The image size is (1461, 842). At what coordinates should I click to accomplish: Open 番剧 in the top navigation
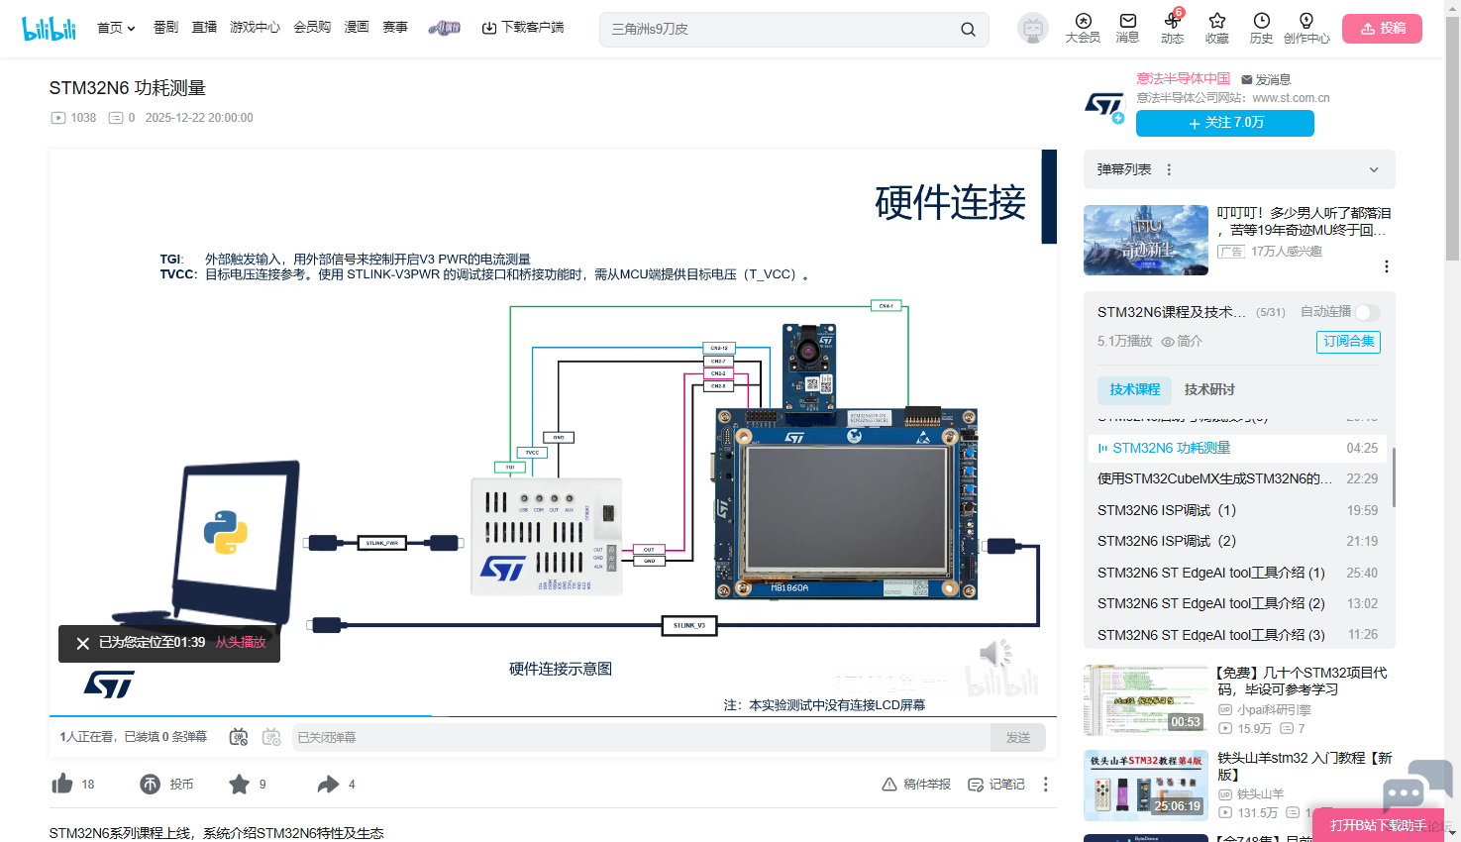coord(165,28)
